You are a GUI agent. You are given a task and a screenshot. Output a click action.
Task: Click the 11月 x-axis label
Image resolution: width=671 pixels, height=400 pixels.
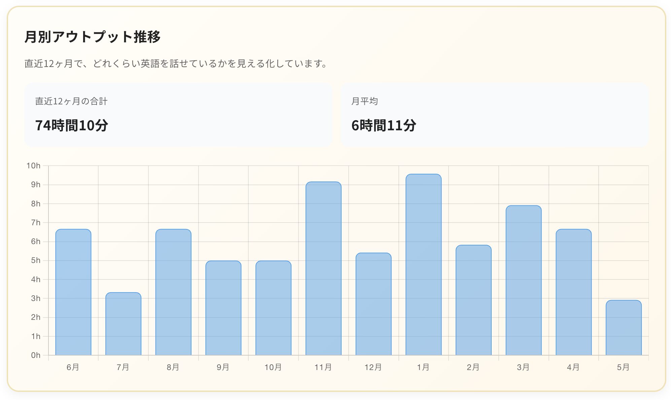pyautogui.click(x=323, y=367)
